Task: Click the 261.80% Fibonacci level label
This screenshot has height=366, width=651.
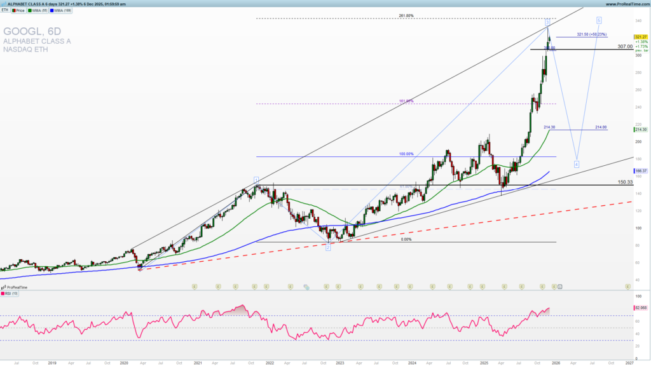Action: [x=406, y=16]
